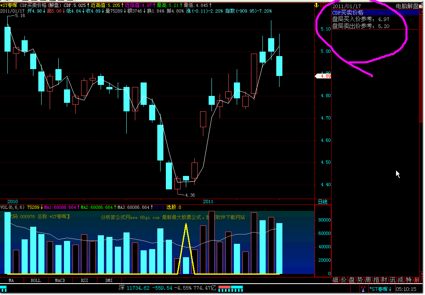Select the MACD indicator tab
This screenshot has height=295, width=425.
tap(60, 280)
